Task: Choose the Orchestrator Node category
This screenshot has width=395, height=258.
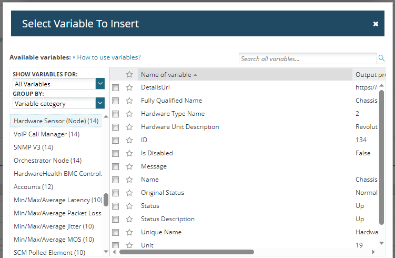Action: tap(47, 161)
